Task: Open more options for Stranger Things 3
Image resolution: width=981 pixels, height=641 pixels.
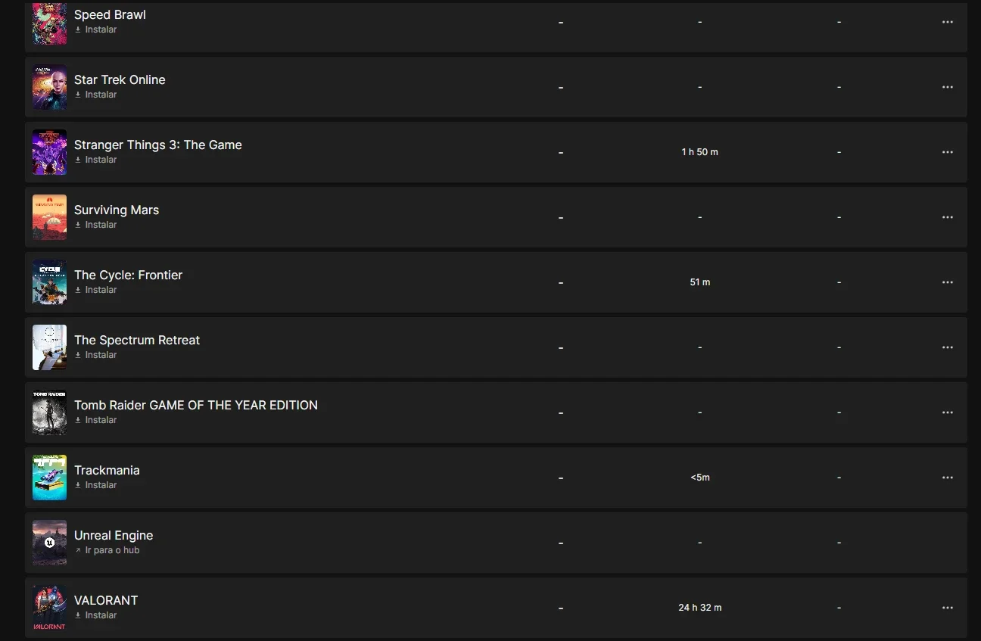Action: click(947, 152)
